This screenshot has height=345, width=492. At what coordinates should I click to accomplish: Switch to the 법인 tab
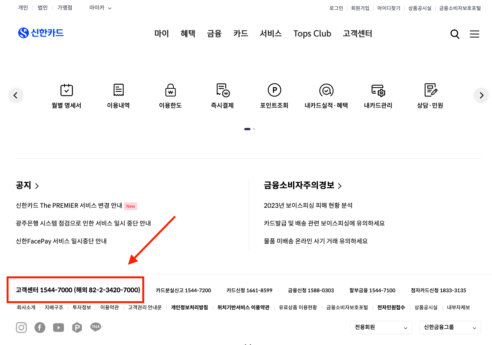coord(43,8)
